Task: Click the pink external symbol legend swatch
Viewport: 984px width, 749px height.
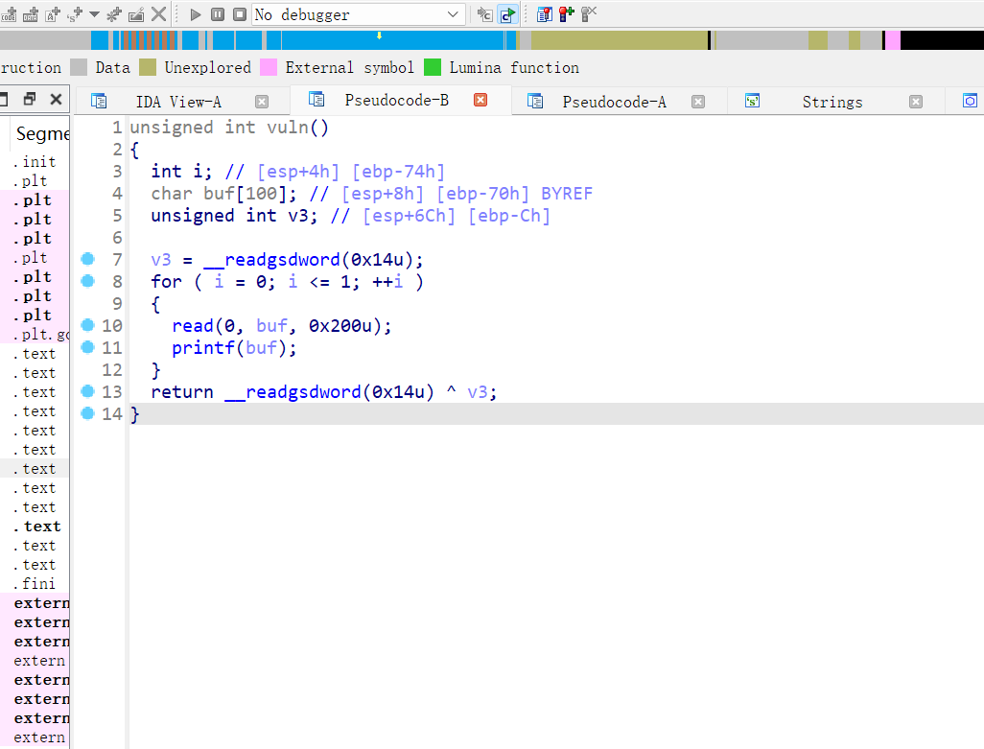Action: point(269,67)
